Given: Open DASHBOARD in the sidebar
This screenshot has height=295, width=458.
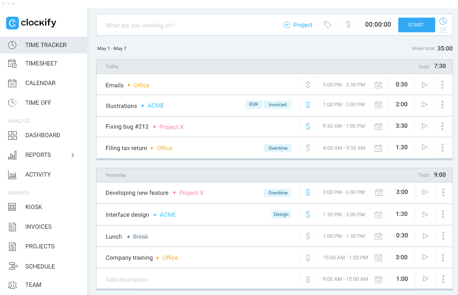Looking at the screenshot, I should coord(43,136).
